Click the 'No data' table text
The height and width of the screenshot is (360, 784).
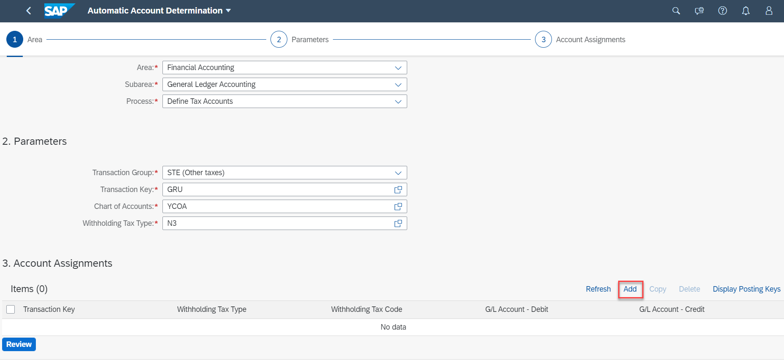tap(393, 327)
